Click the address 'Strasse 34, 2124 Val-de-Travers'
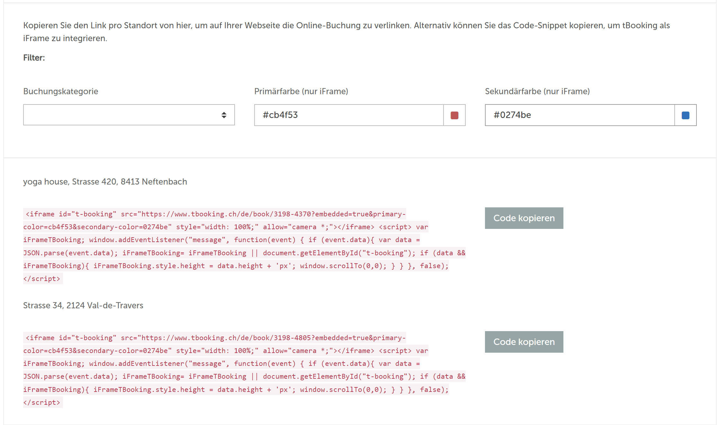Image resolution: width=718 pixels, height=425 pixels. [83, 305]
